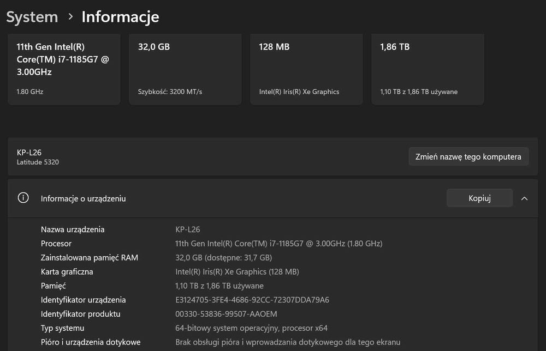The width and height of the screenshot is (546, 351).
Task: Click the info circle icon
Action: pyautogui.click(x=23, y=198)
